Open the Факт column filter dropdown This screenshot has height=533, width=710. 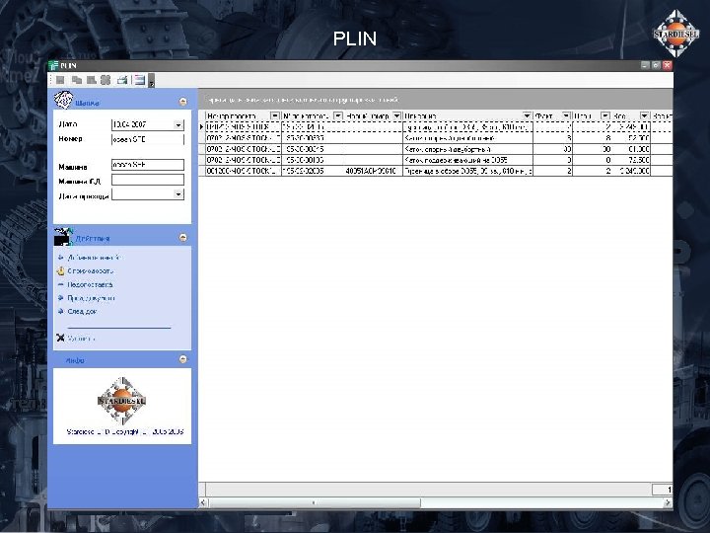tap(566, 116)
